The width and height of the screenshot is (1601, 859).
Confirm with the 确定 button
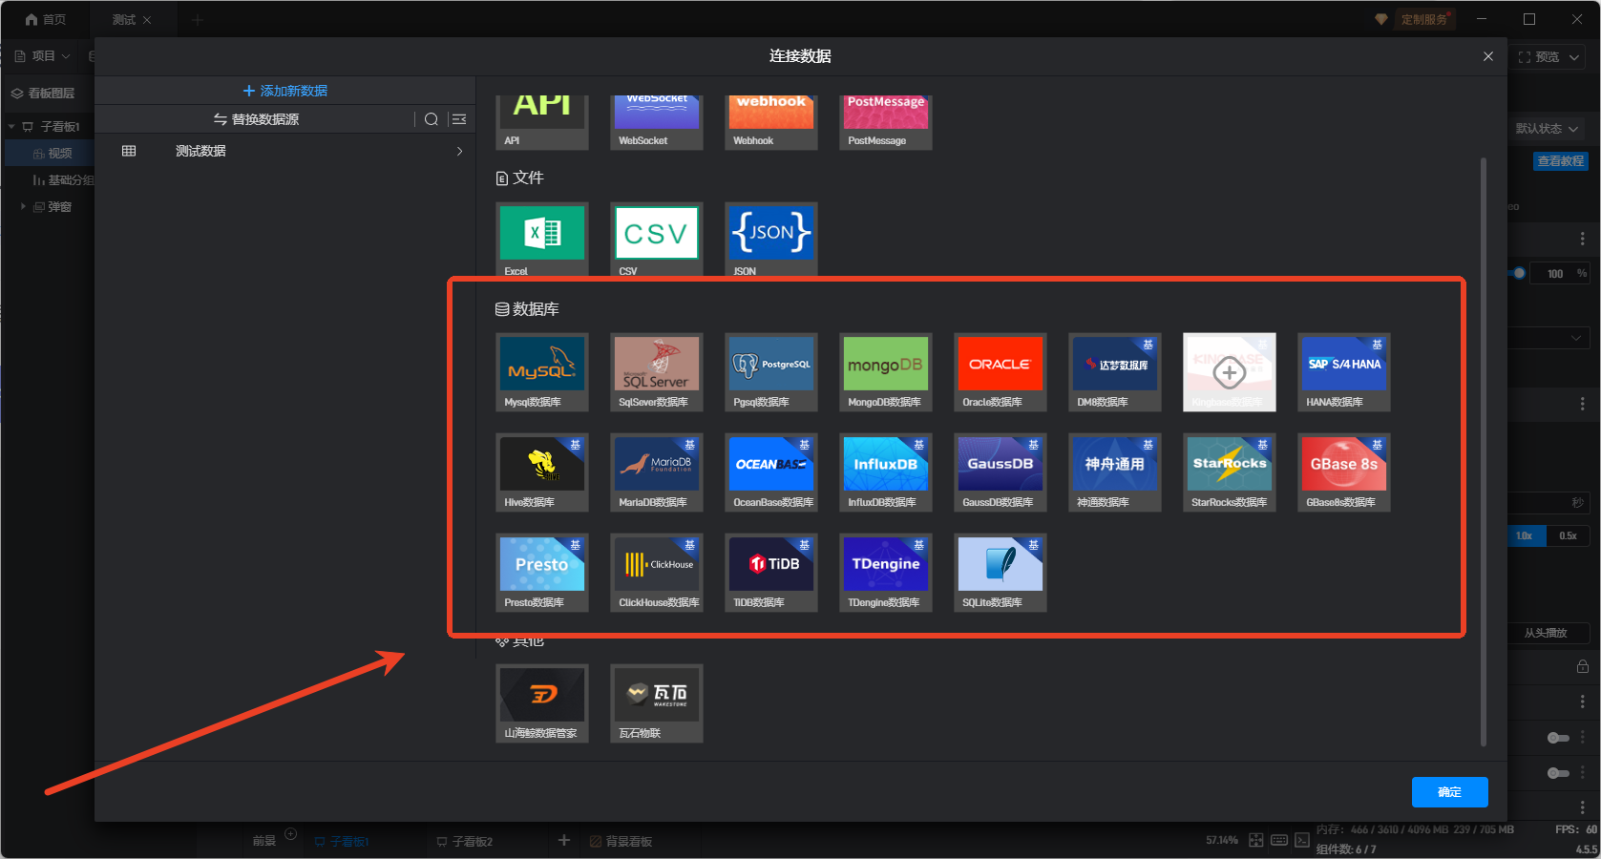click(1449, 792)
